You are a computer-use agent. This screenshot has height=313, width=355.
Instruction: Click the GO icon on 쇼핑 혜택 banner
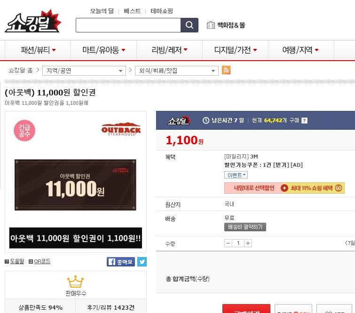[x=339, y=188]
